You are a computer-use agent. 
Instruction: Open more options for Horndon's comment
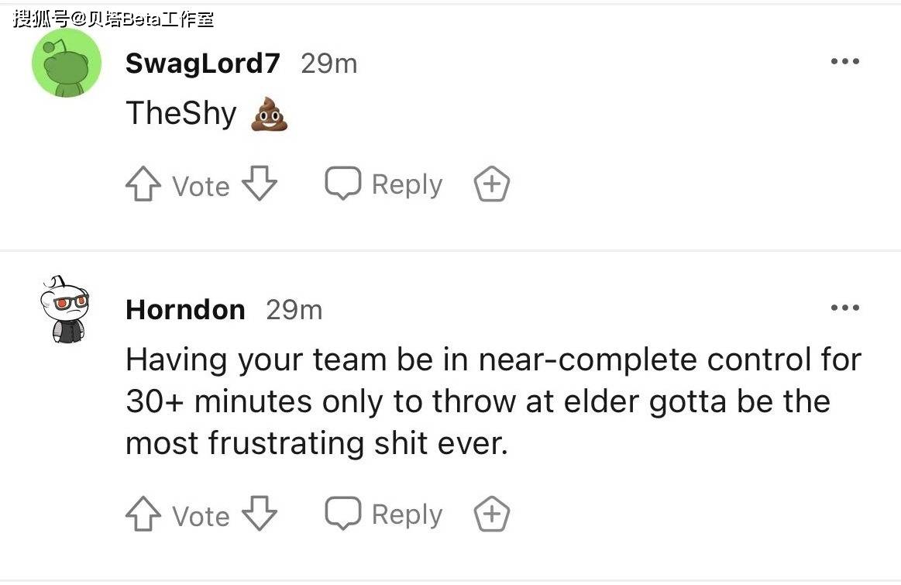(x=844, y=308)
